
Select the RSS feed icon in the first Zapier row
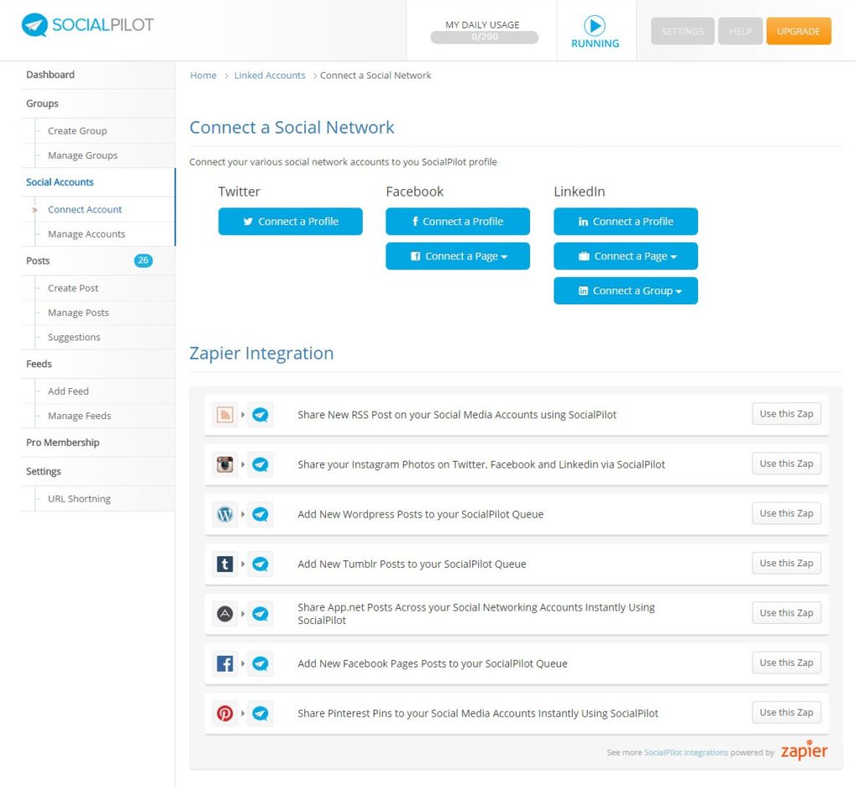(x=223, y=413)
